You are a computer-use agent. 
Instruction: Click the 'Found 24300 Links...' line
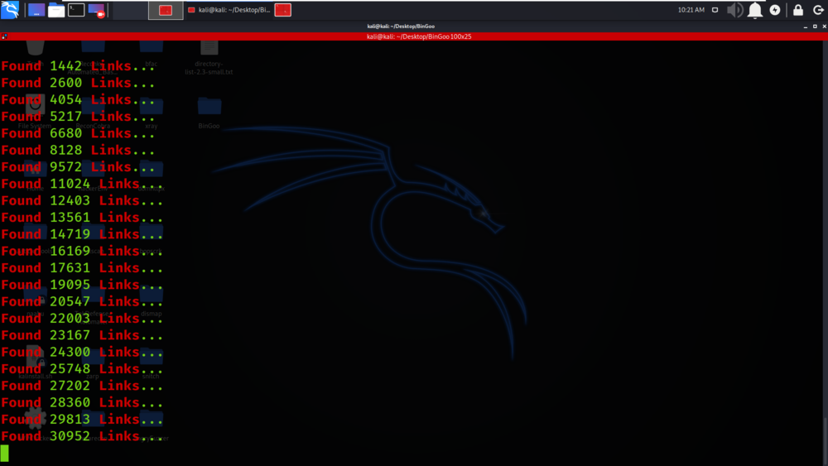(82, 352)
